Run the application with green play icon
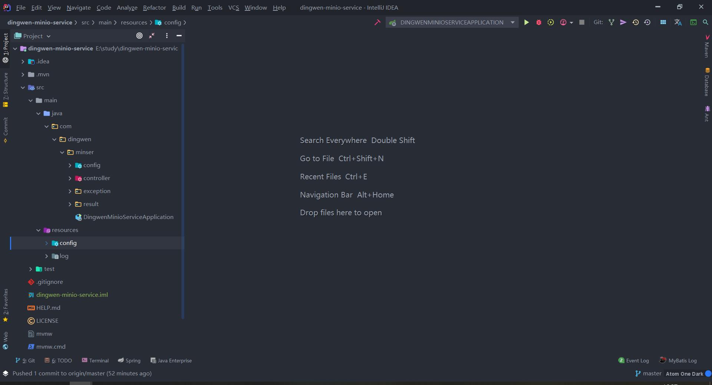Image resolution: width=712 pixels, height=385 pixels. pyautogui.click(x=526, y=23)
